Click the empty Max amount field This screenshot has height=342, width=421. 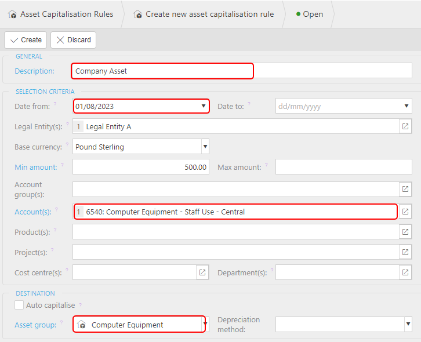pyautogui.click(x=344, y=167)
